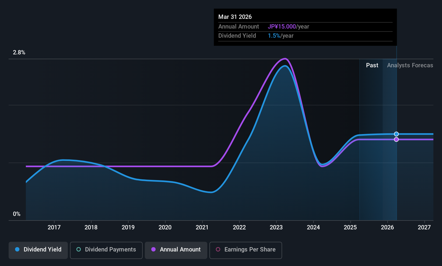This screenshot has width=442, height=266.
Task: Click the 2021 x-axis year label
Action: 202,227
